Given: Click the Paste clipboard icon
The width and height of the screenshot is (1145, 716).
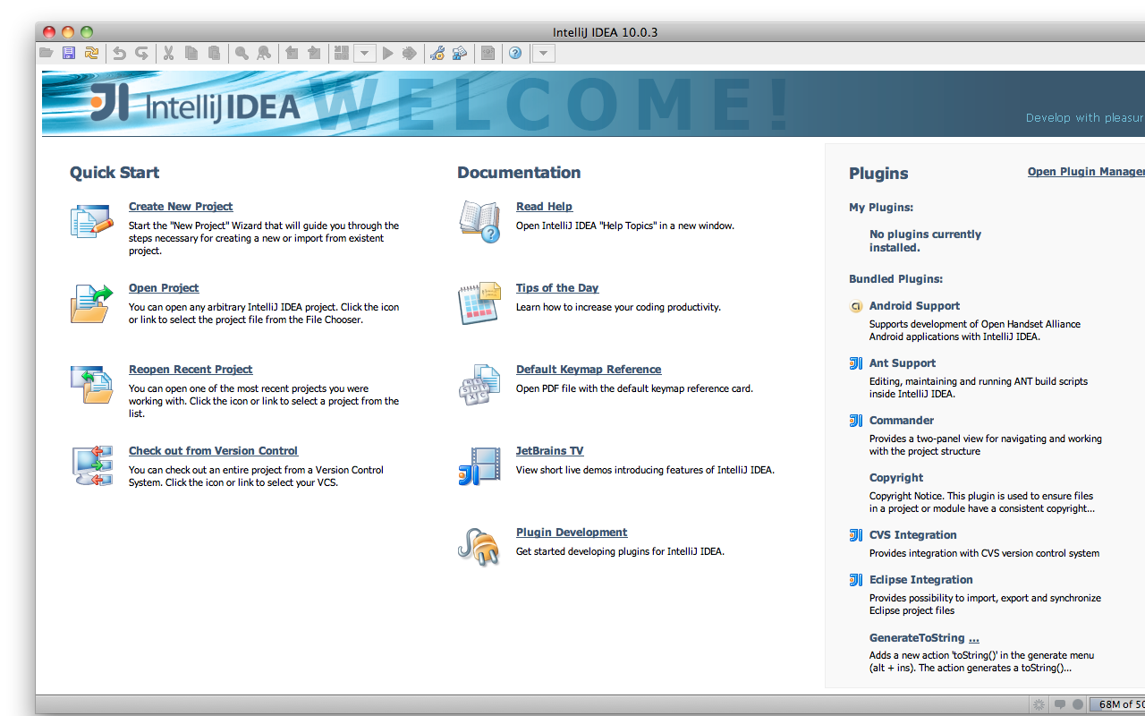Looking at the screenshot, I should [214, 54].
